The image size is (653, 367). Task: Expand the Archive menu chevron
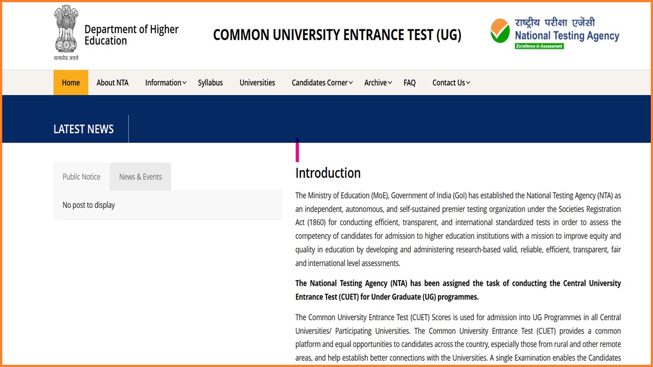[390, 83]
